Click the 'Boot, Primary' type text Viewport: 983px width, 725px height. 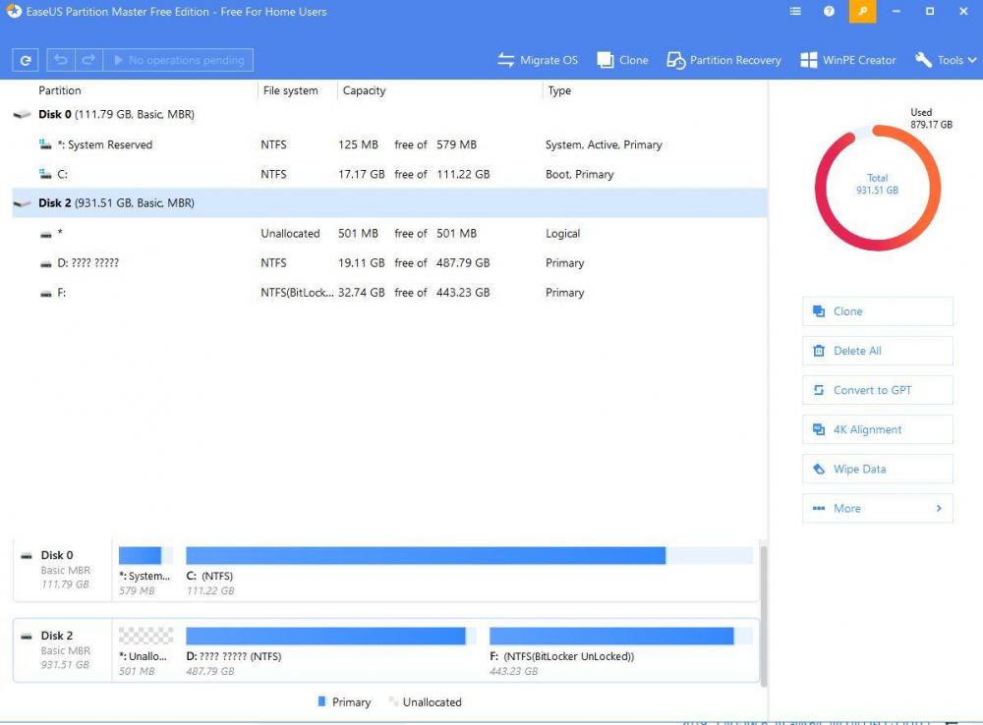[579, 174]
